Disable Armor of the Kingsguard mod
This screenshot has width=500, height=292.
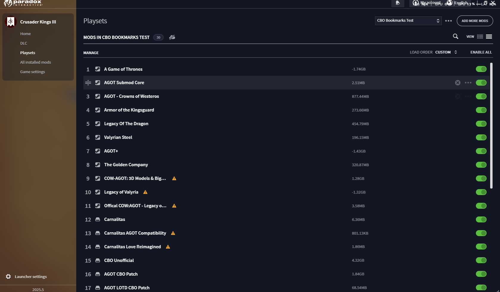pyautogui.click(x=481, y=110)
